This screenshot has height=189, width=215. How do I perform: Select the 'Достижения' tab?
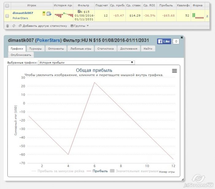pyautogui.click(x=129, y=49)
